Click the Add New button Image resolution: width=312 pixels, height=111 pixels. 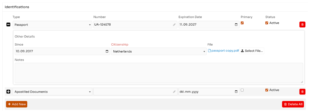(16, 104)
